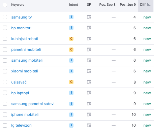154x131 pixels.
Task: Click commercial intent badge for kuhinjski roboti
Action: 71,39
